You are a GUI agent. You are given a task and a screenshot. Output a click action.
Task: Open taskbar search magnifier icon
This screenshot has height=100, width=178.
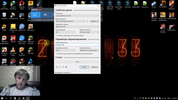pyautogui.click(x=6, y=98)
